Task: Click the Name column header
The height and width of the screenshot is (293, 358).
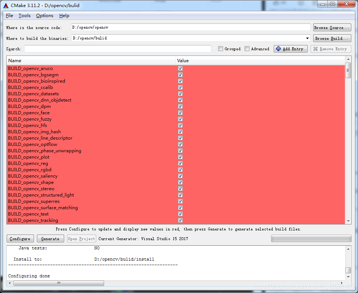Action: coord(91,60)
